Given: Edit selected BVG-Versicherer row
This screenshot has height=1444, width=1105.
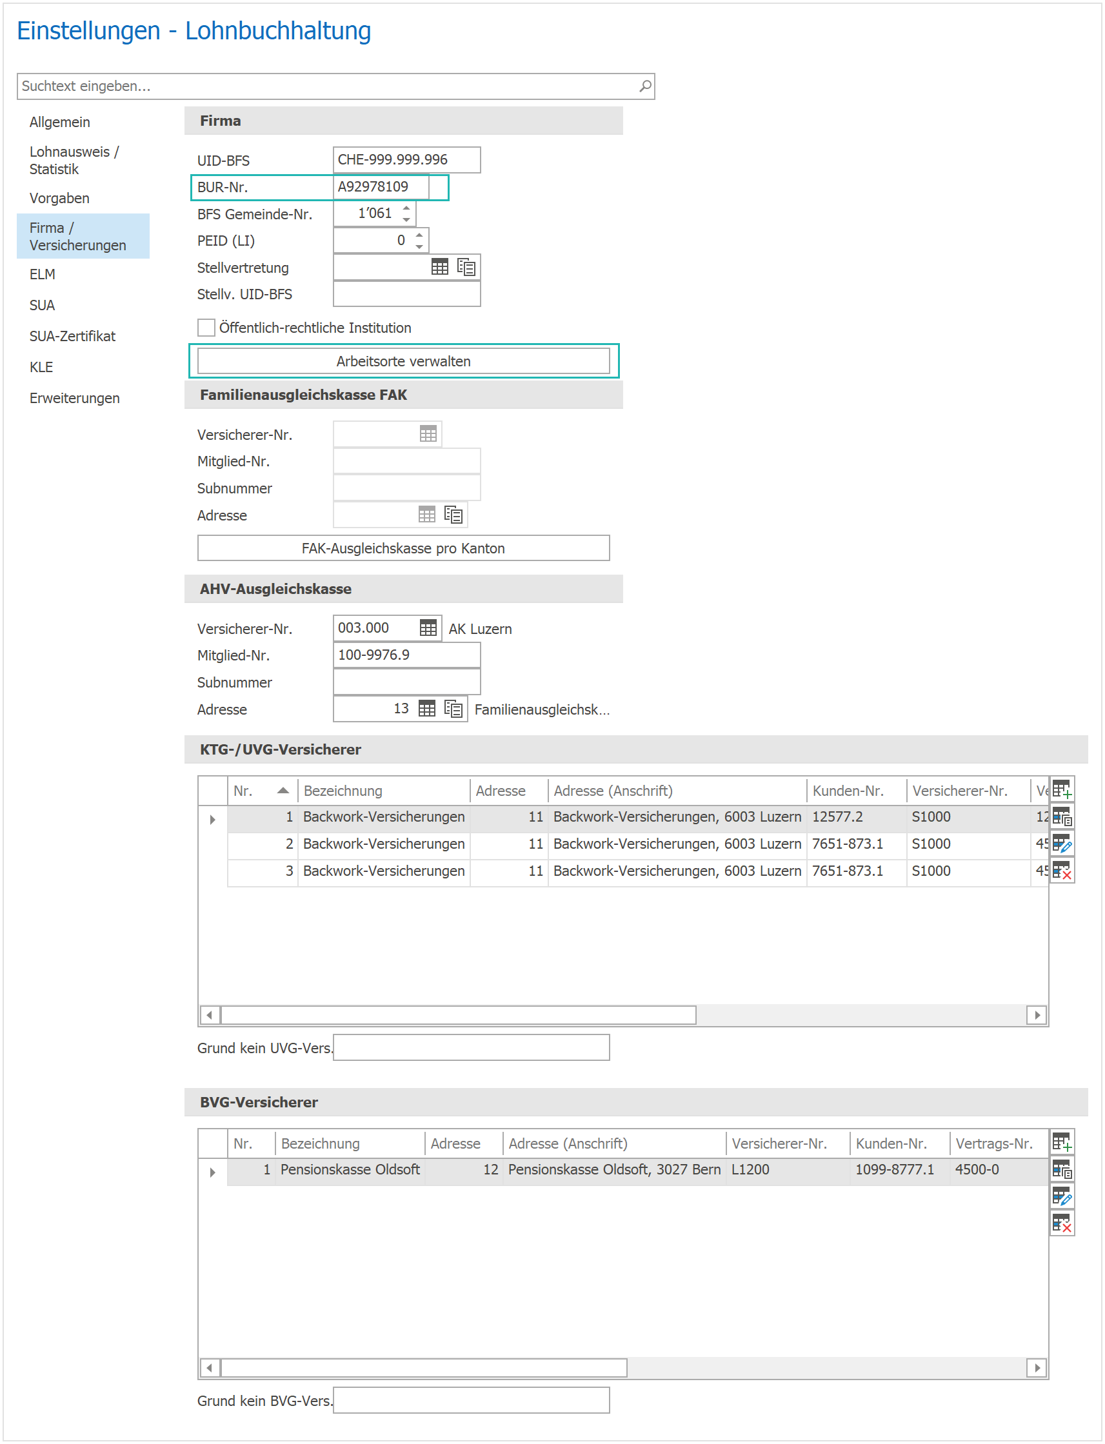Looking at the screenshot, I should pos(1062,1197).
